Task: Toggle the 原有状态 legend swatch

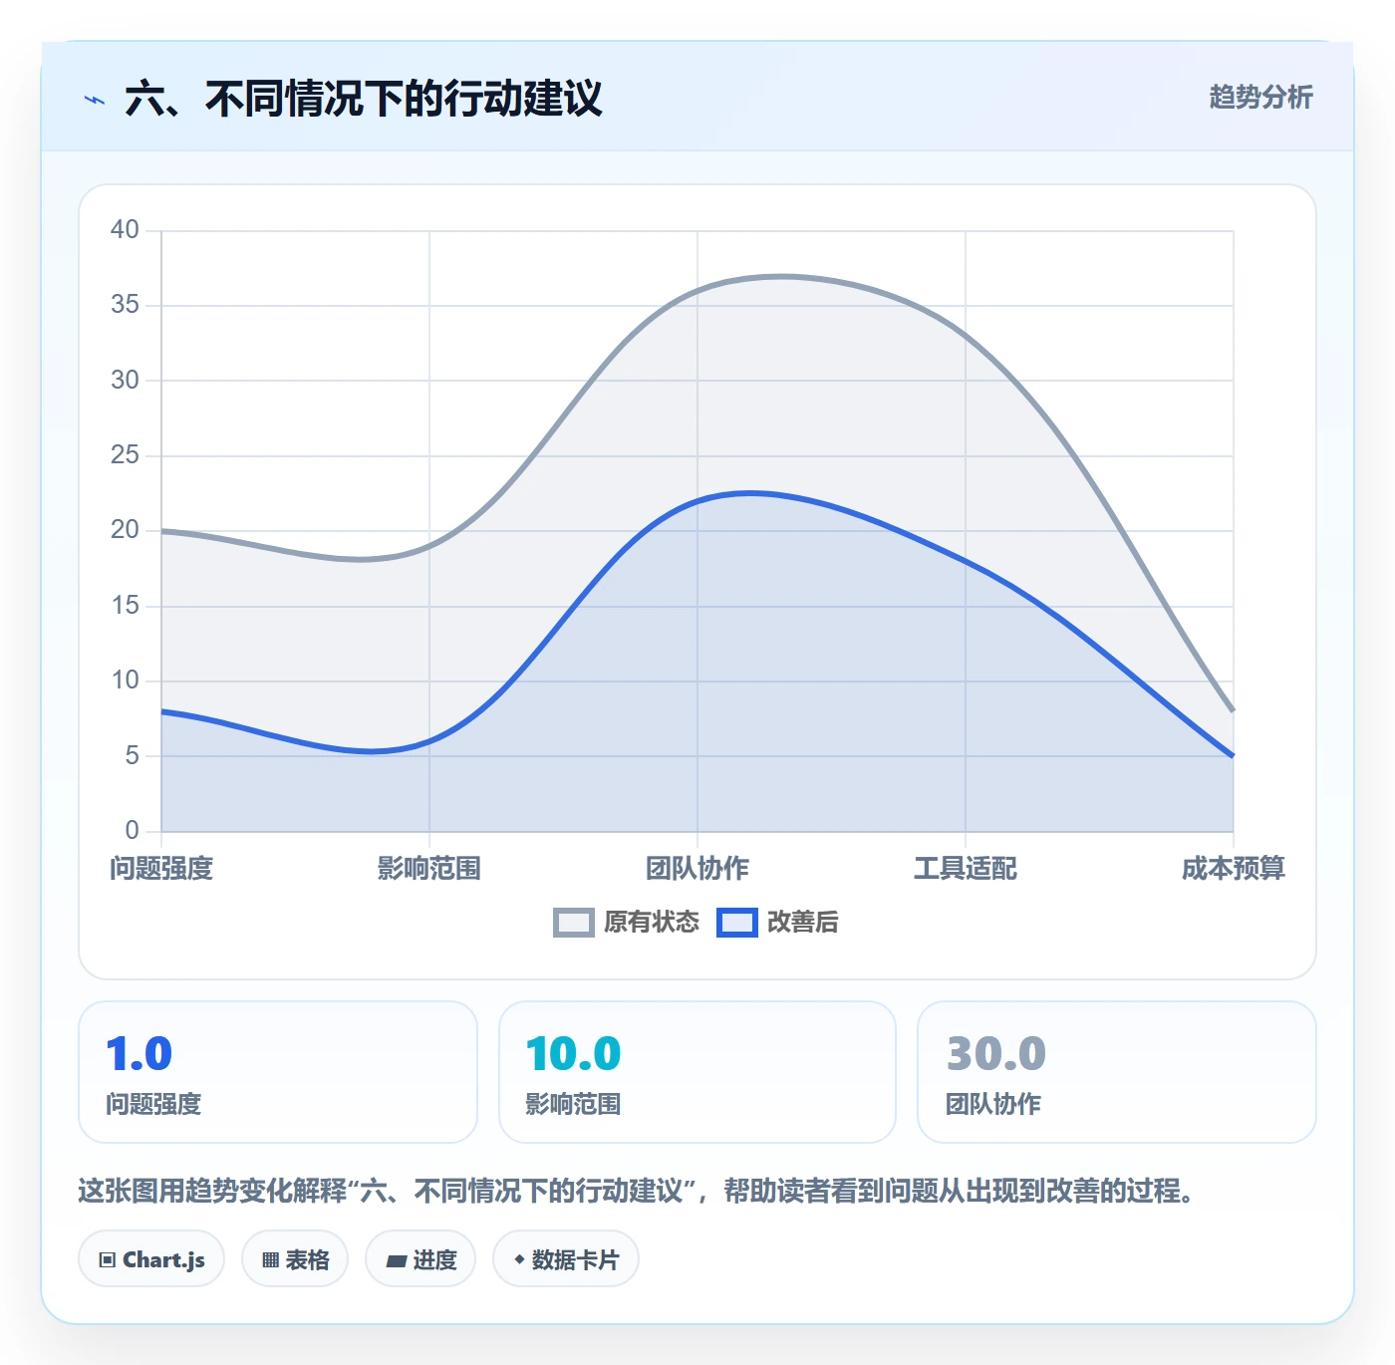Action: pyautogui.click(x=574, y=923)
